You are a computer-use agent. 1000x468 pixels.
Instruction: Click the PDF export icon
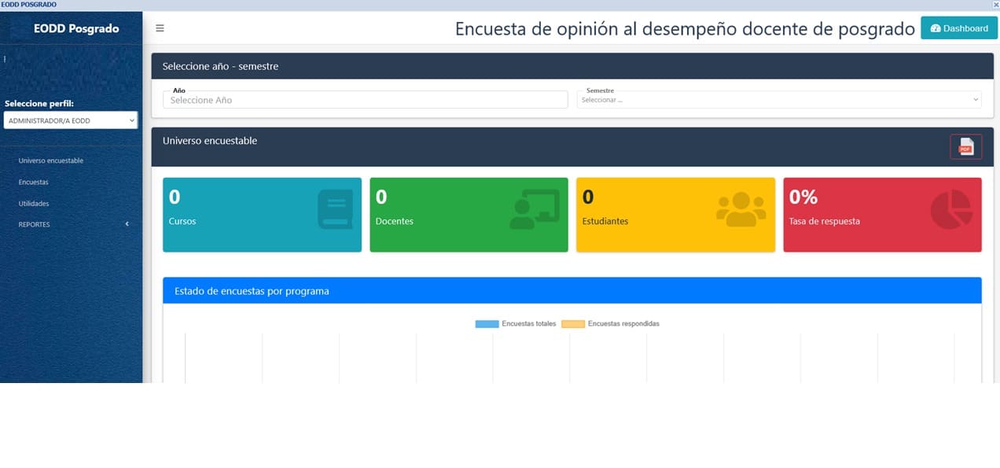point(965,146)
